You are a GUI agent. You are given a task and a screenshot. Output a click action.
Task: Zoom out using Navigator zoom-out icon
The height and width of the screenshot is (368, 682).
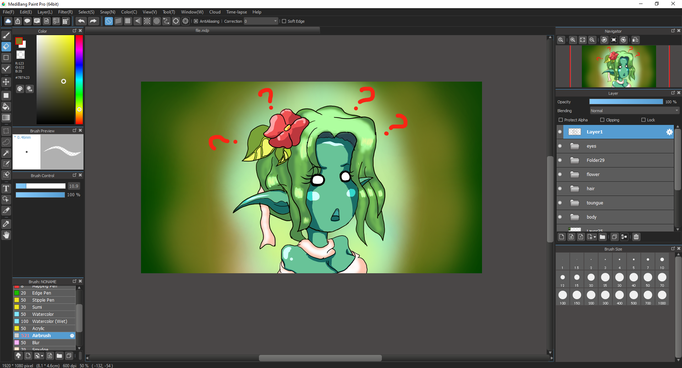(x=592, y=40)
